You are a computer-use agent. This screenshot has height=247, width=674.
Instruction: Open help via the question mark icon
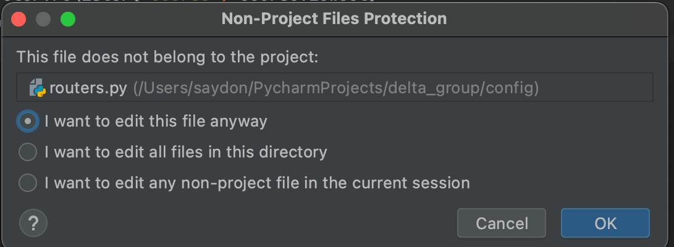33,224
